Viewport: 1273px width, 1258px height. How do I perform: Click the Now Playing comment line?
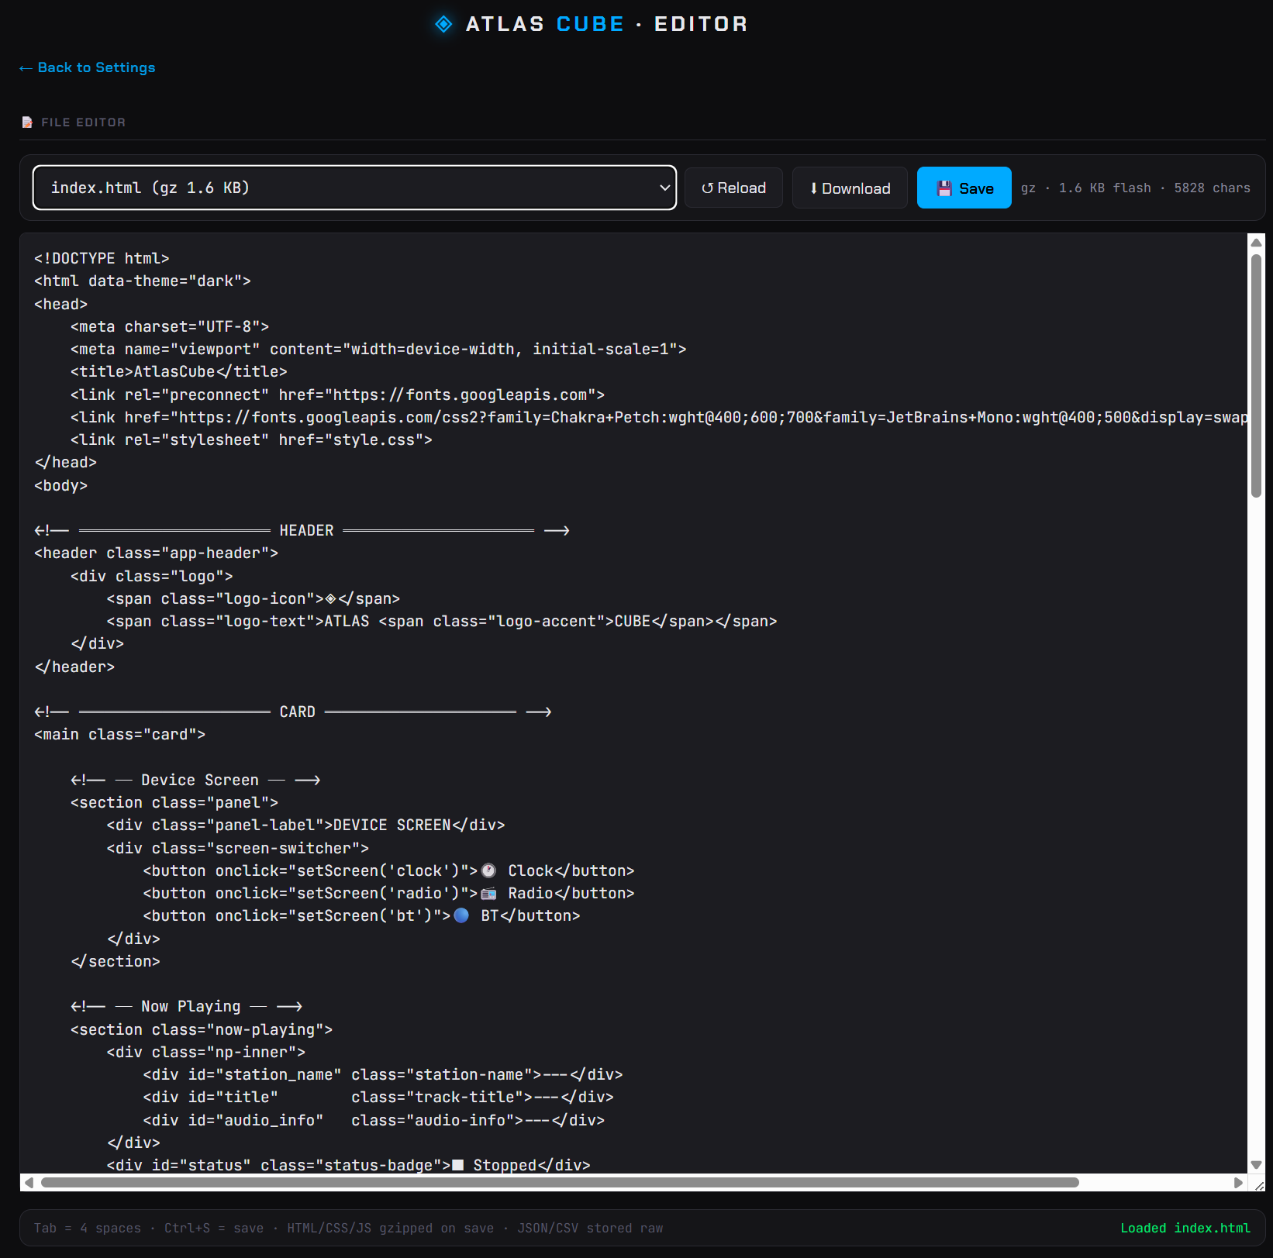coord(186,1007)
